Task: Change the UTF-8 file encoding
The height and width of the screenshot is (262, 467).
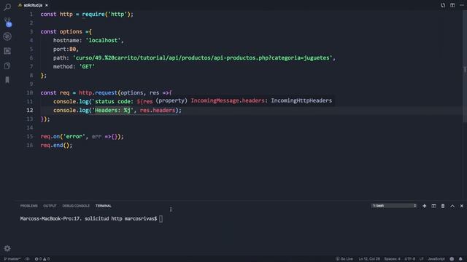Action: pos(410,259)
